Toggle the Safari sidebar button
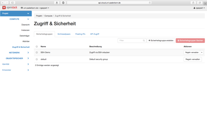 12,3
